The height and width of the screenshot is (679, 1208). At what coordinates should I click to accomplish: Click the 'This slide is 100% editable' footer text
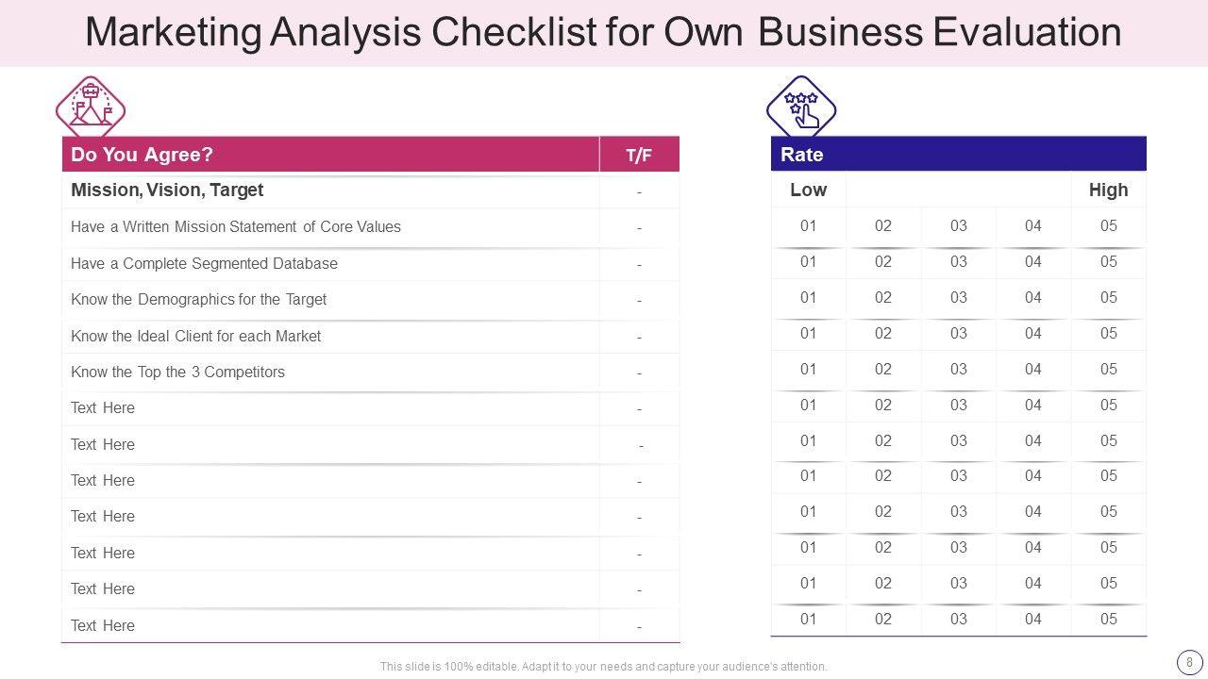[x=603, y=666]
